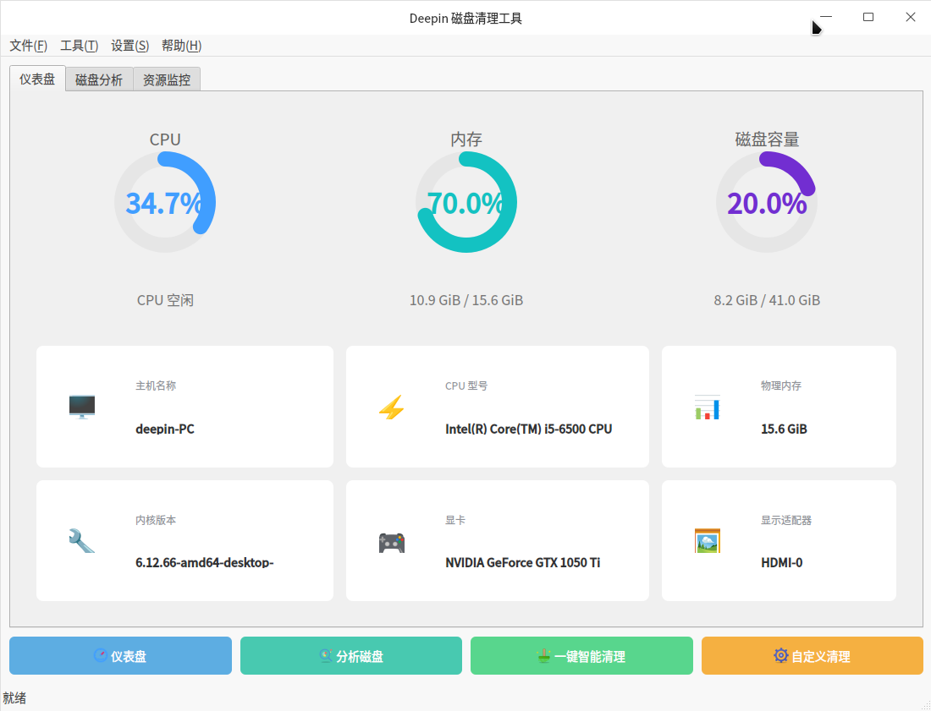The height and width of the screenshot is (711, 931).
Task: Switch to the 资源监控 tab
Action: coord(166,79)
